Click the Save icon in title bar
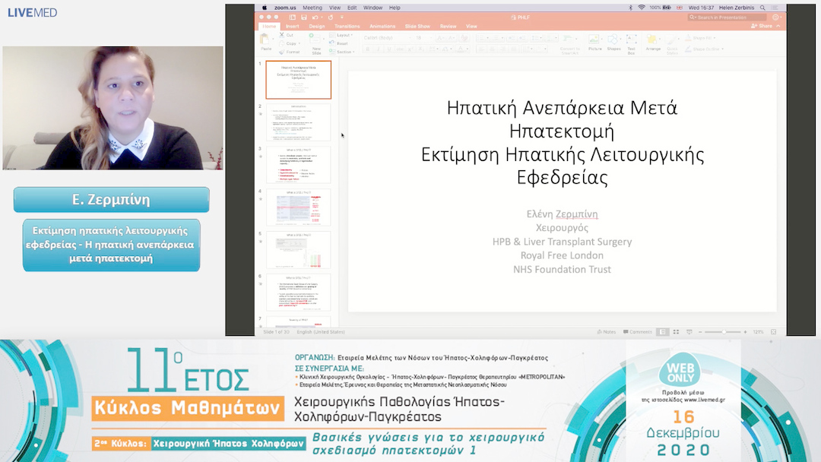Screen dimensions: 821x462 click(303, 17)
